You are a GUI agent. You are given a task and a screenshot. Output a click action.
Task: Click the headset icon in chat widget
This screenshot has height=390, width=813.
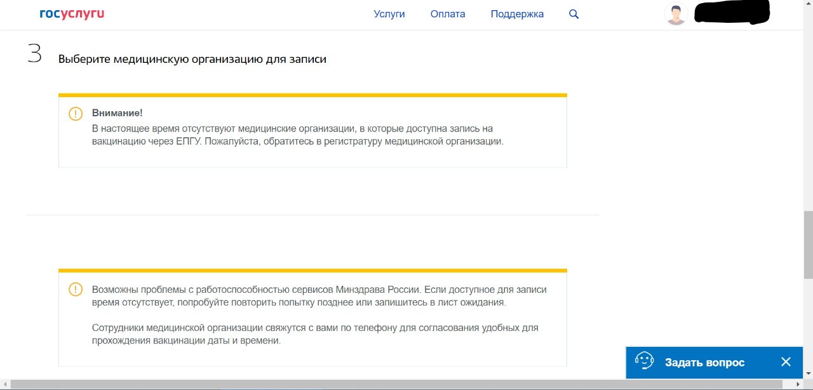[x=645, y=362]
